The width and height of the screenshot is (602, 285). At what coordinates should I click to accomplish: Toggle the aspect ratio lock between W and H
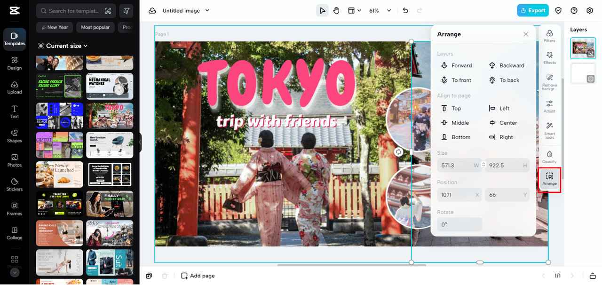pyautogui.click(x=483, y=165)
